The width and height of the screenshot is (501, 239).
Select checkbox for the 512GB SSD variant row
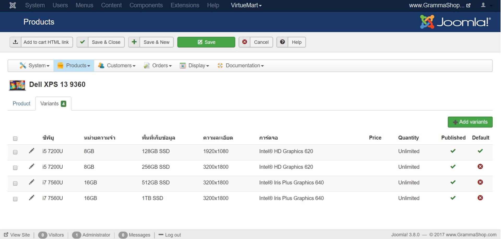(x=15, y=183)
